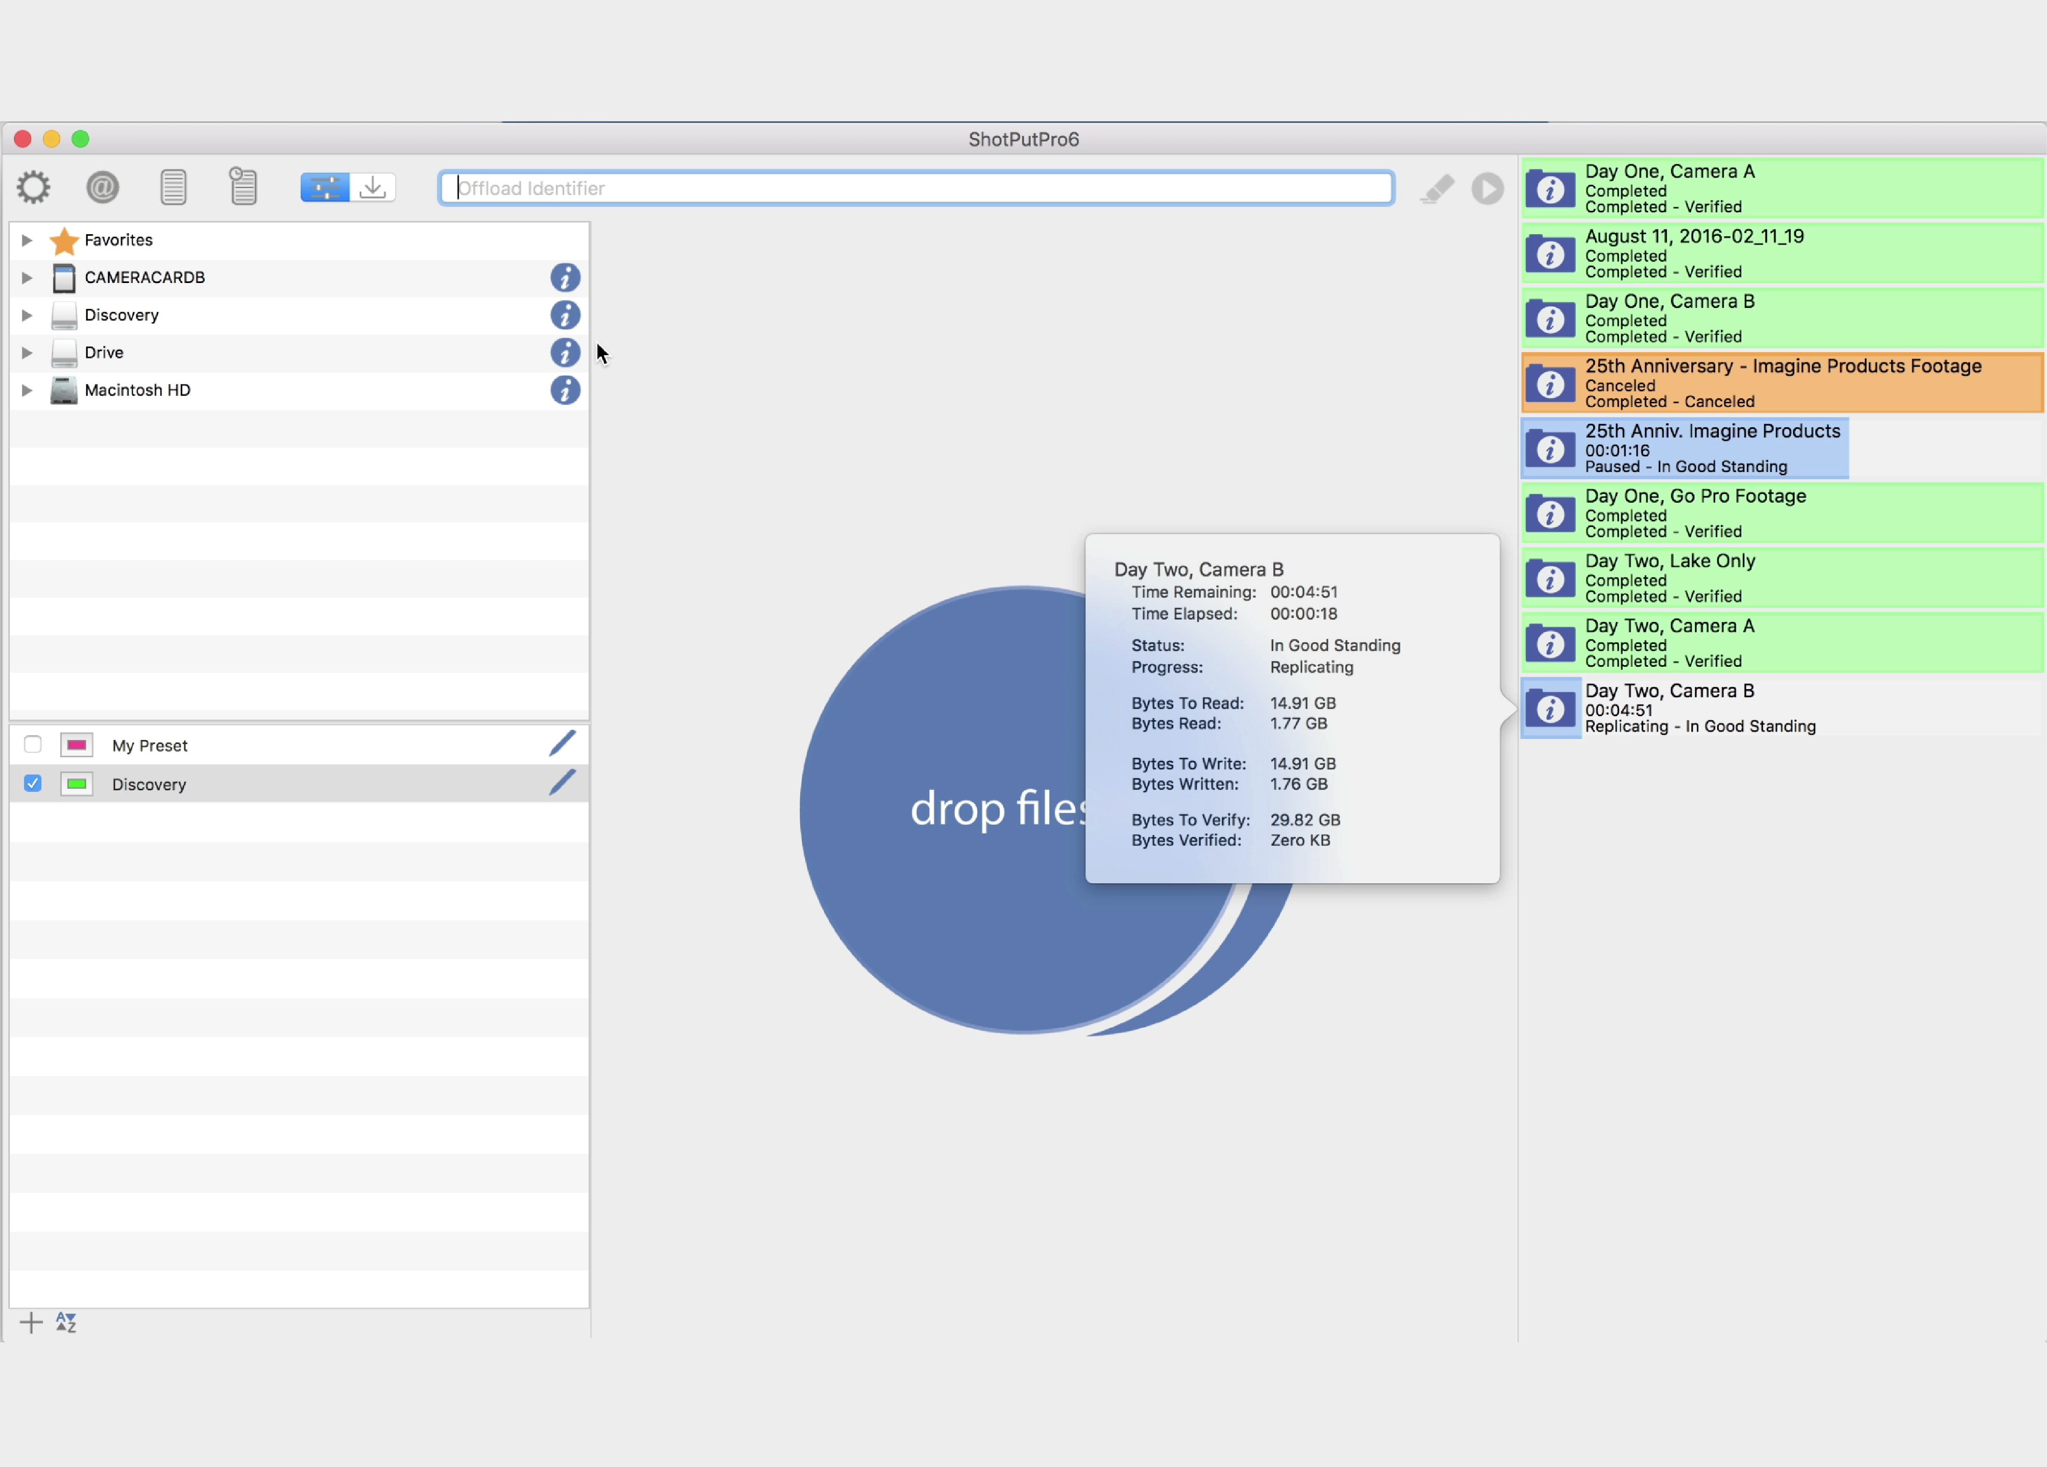
Task: Switch to presets mode toggle button
Action: click(325, 188)
